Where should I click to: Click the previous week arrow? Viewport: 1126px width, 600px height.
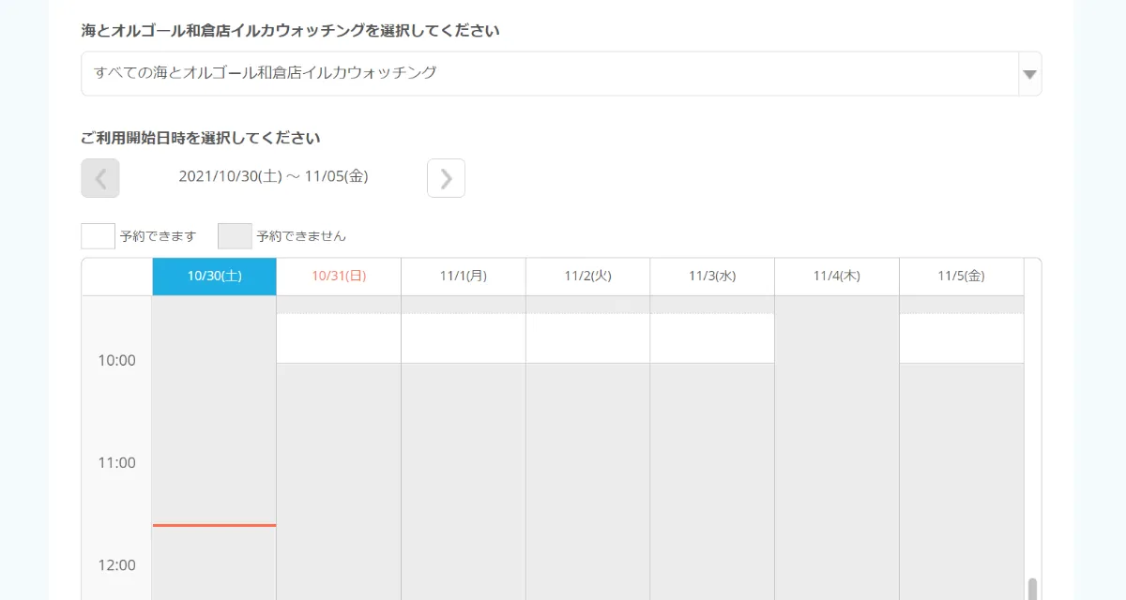pos(99,177)
